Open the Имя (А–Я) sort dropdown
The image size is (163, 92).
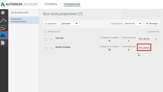133,24
